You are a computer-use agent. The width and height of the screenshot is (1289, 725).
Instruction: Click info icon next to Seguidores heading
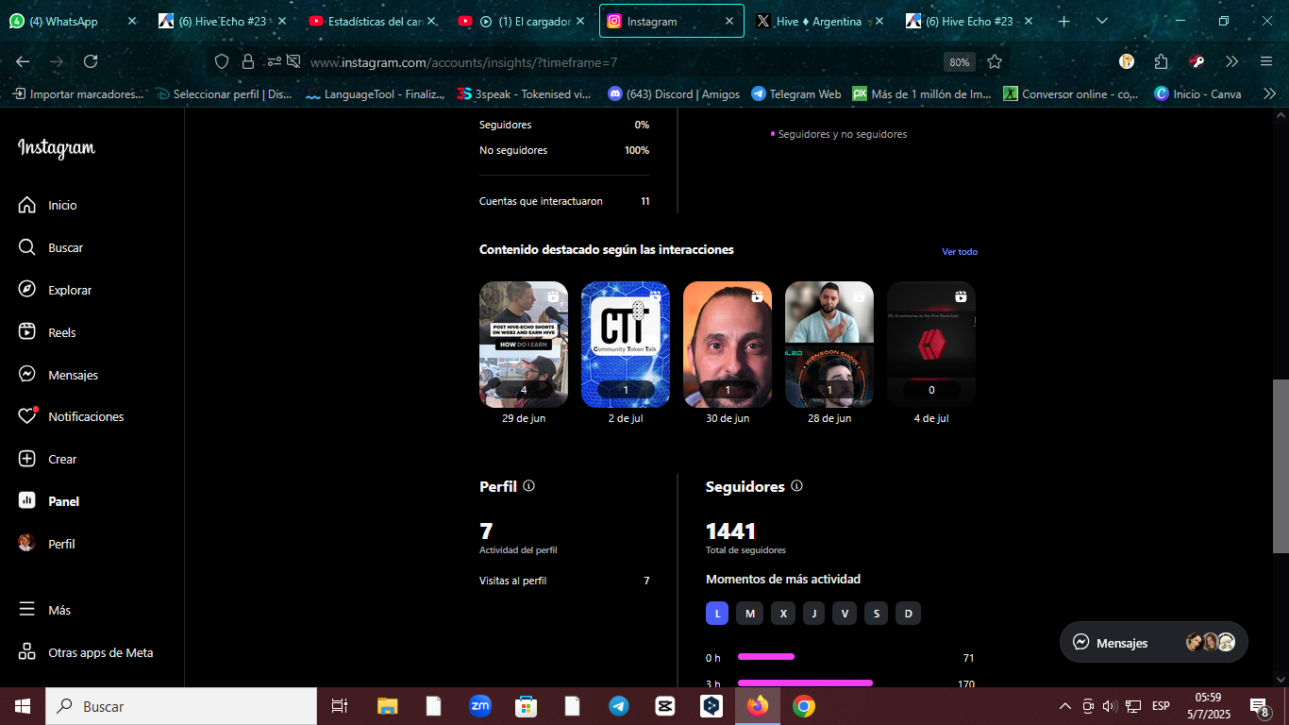click(796, 486)
